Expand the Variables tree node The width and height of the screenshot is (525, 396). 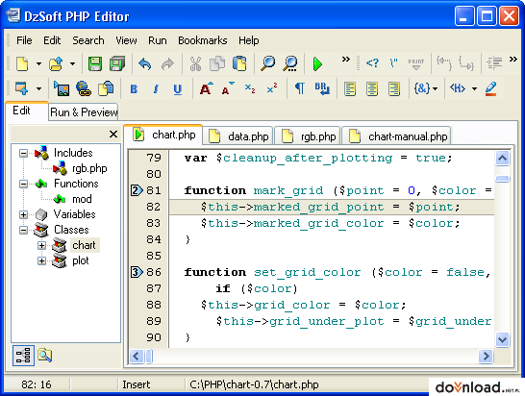(23, 214)
